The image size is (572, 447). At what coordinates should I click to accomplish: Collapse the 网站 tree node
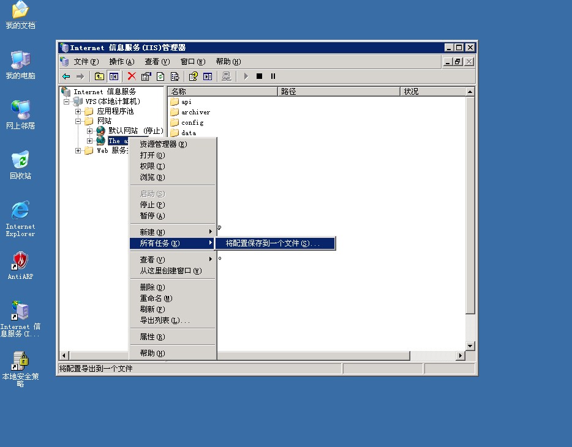78,121
